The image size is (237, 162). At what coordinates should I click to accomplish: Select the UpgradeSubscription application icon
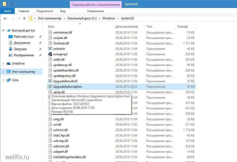tap(50, 87)
